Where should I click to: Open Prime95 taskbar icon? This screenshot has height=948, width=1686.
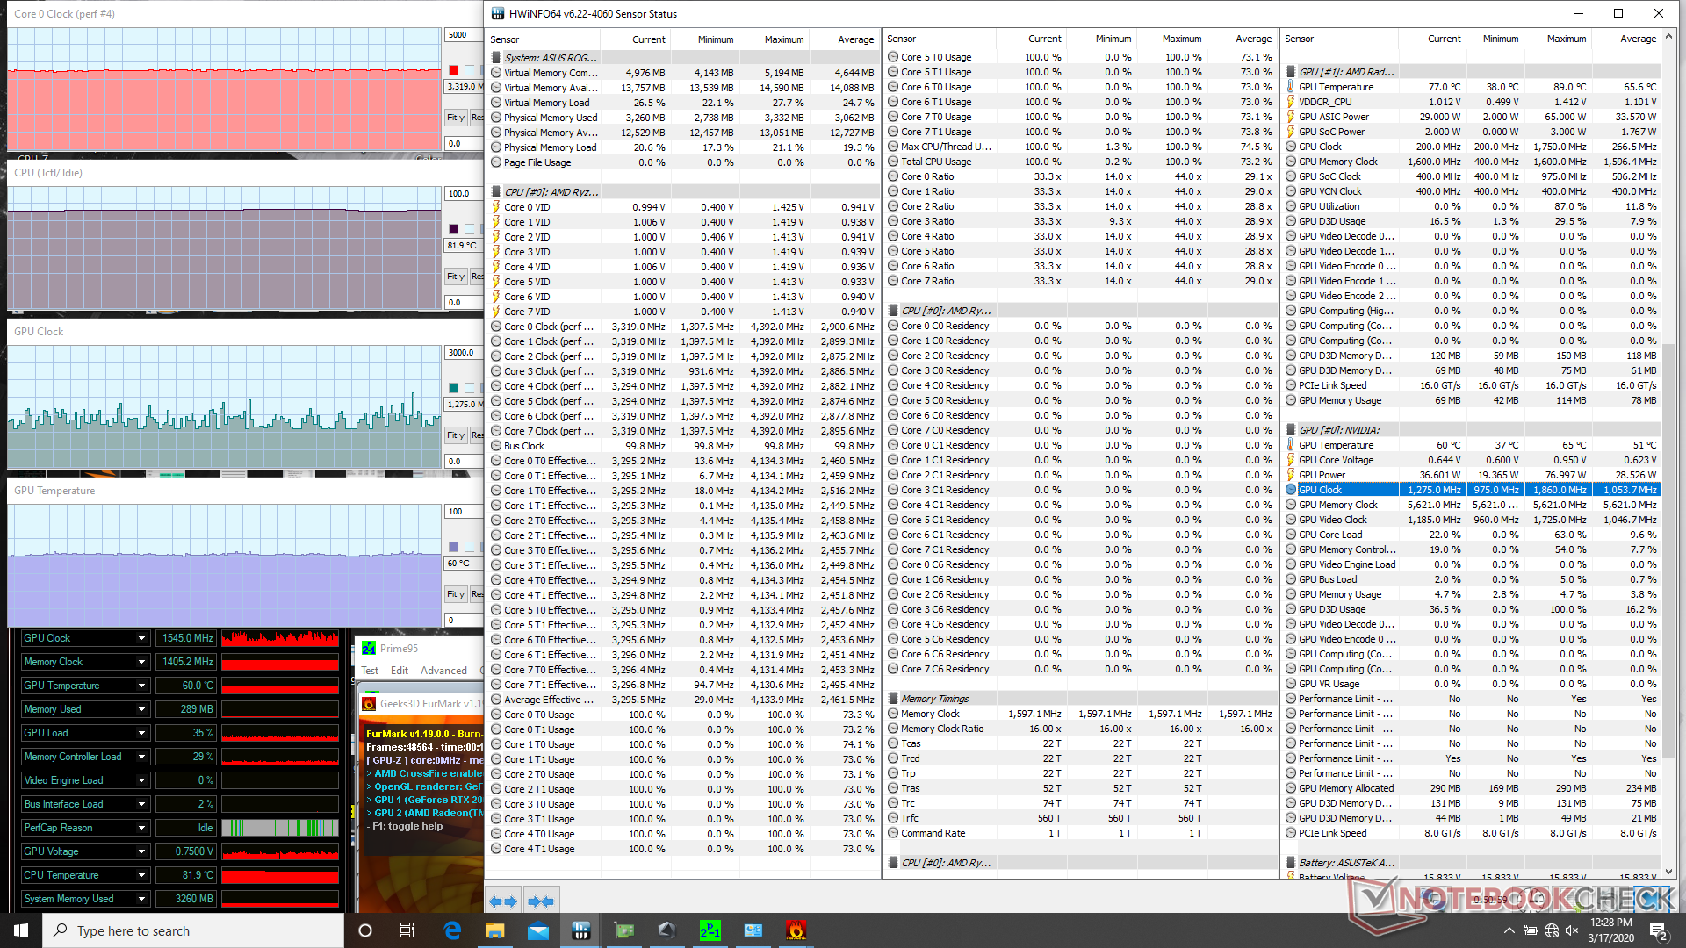click(x=710, y=930)
